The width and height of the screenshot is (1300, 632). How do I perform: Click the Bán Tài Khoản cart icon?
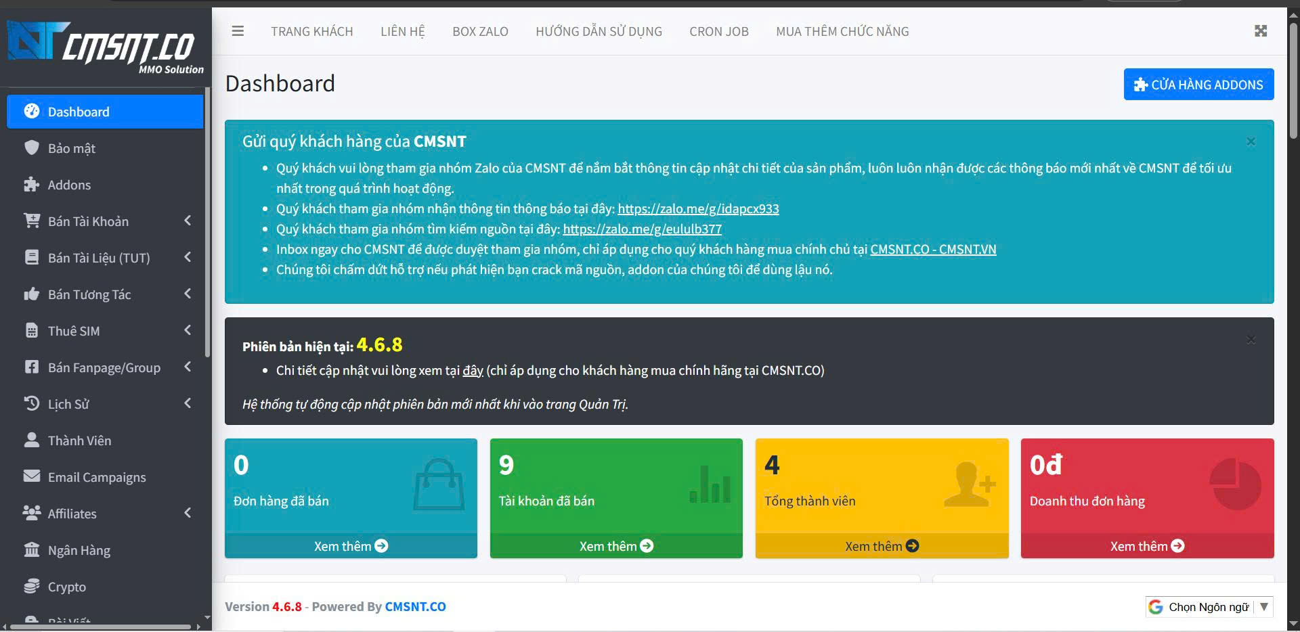tap(32, 221)
